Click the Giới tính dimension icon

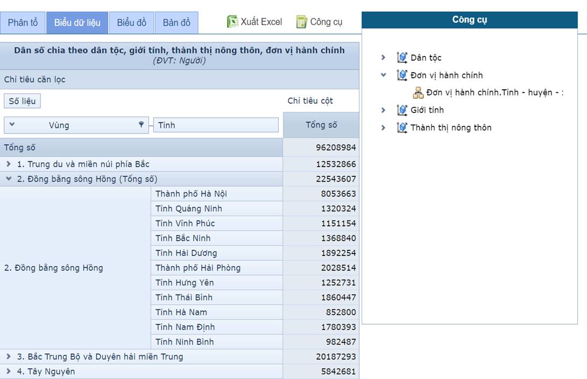[402, 110]
